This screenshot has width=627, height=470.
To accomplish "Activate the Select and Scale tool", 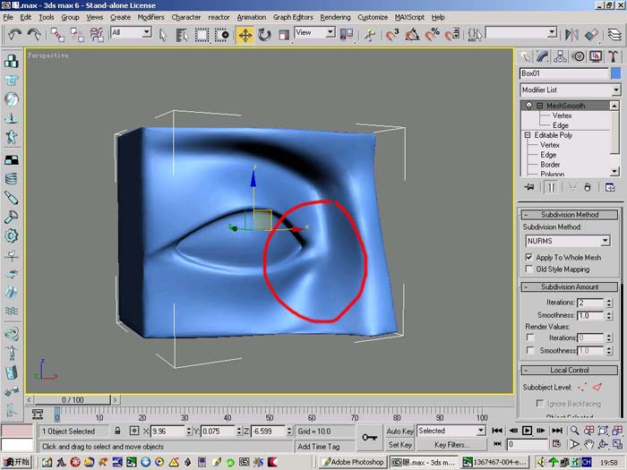I will click(x=284, y=35).
